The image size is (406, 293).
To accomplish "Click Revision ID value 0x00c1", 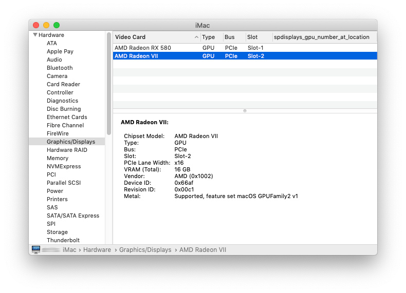I will click(x=184, y=189).
